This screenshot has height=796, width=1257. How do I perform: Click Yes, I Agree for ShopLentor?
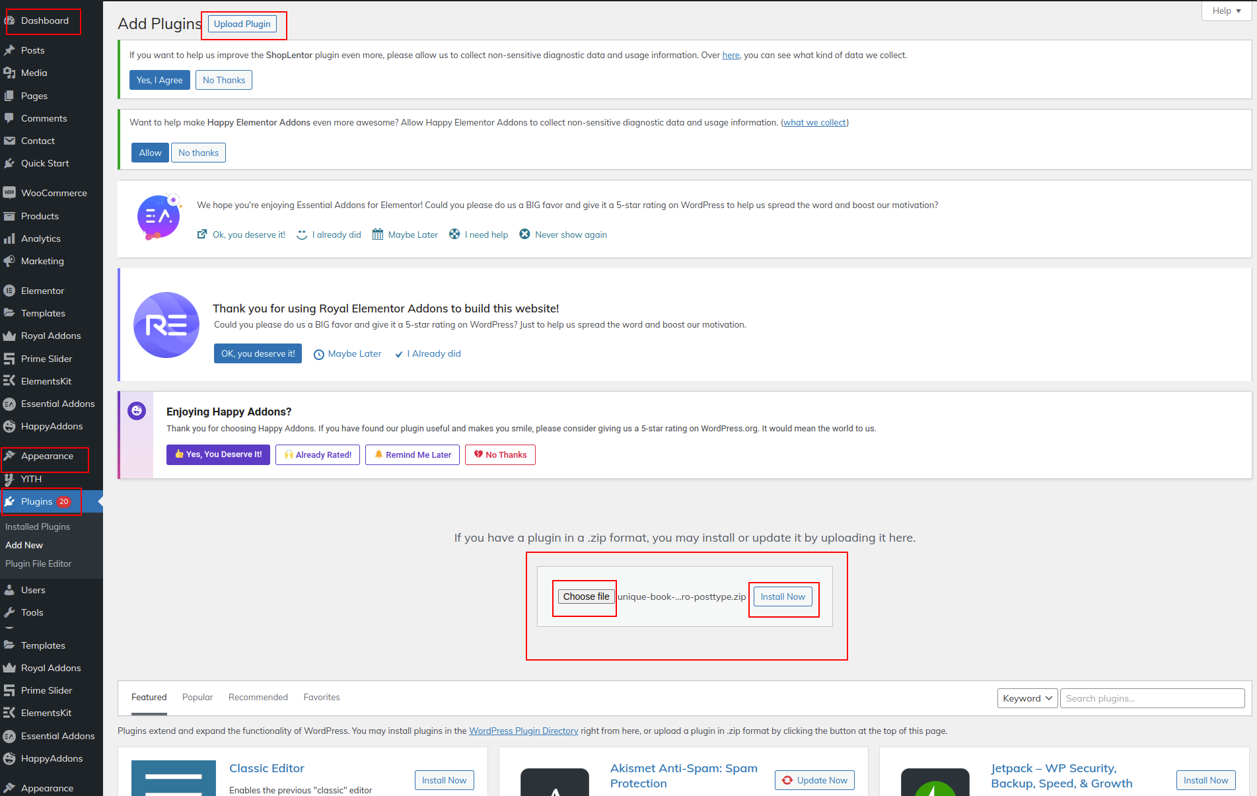pyautogui.click(x=159, y=80)
